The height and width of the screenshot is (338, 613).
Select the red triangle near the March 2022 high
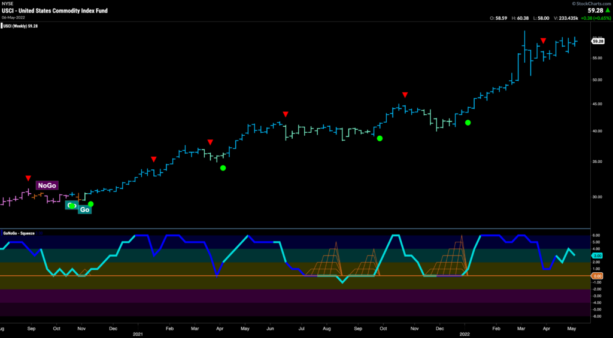tap(543, 41)
